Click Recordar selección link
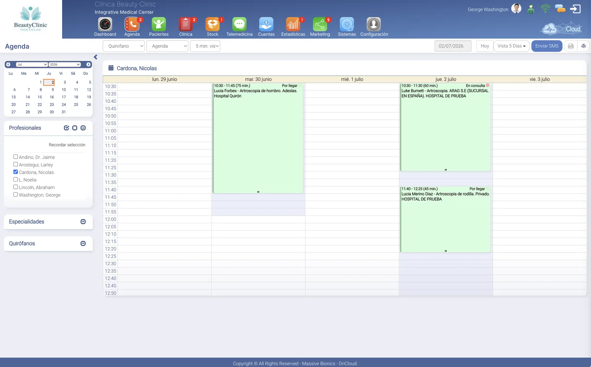 tap(67, 145)
